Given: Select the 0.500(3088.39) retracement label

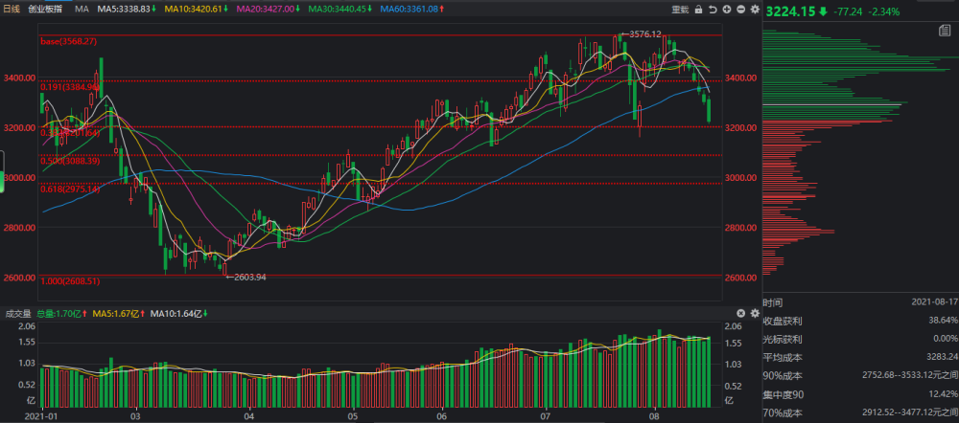Looking at the screenshot, I should coord(69,161).
